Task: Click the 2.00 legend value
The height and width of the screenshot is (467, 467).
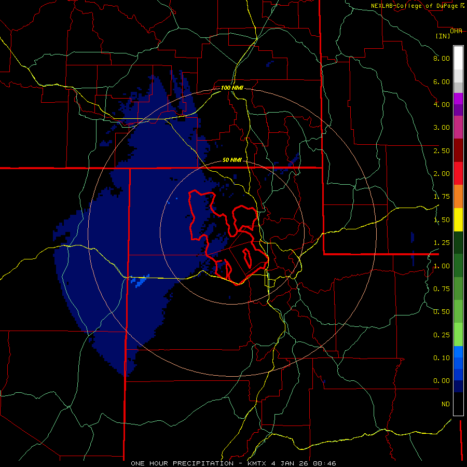Action: (442, 174)
